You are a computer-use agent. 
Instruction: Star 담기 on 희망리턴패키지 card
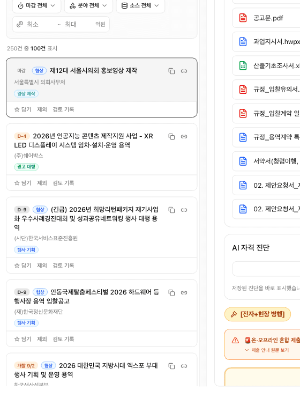pyautogui.click(x=23, y=266)
